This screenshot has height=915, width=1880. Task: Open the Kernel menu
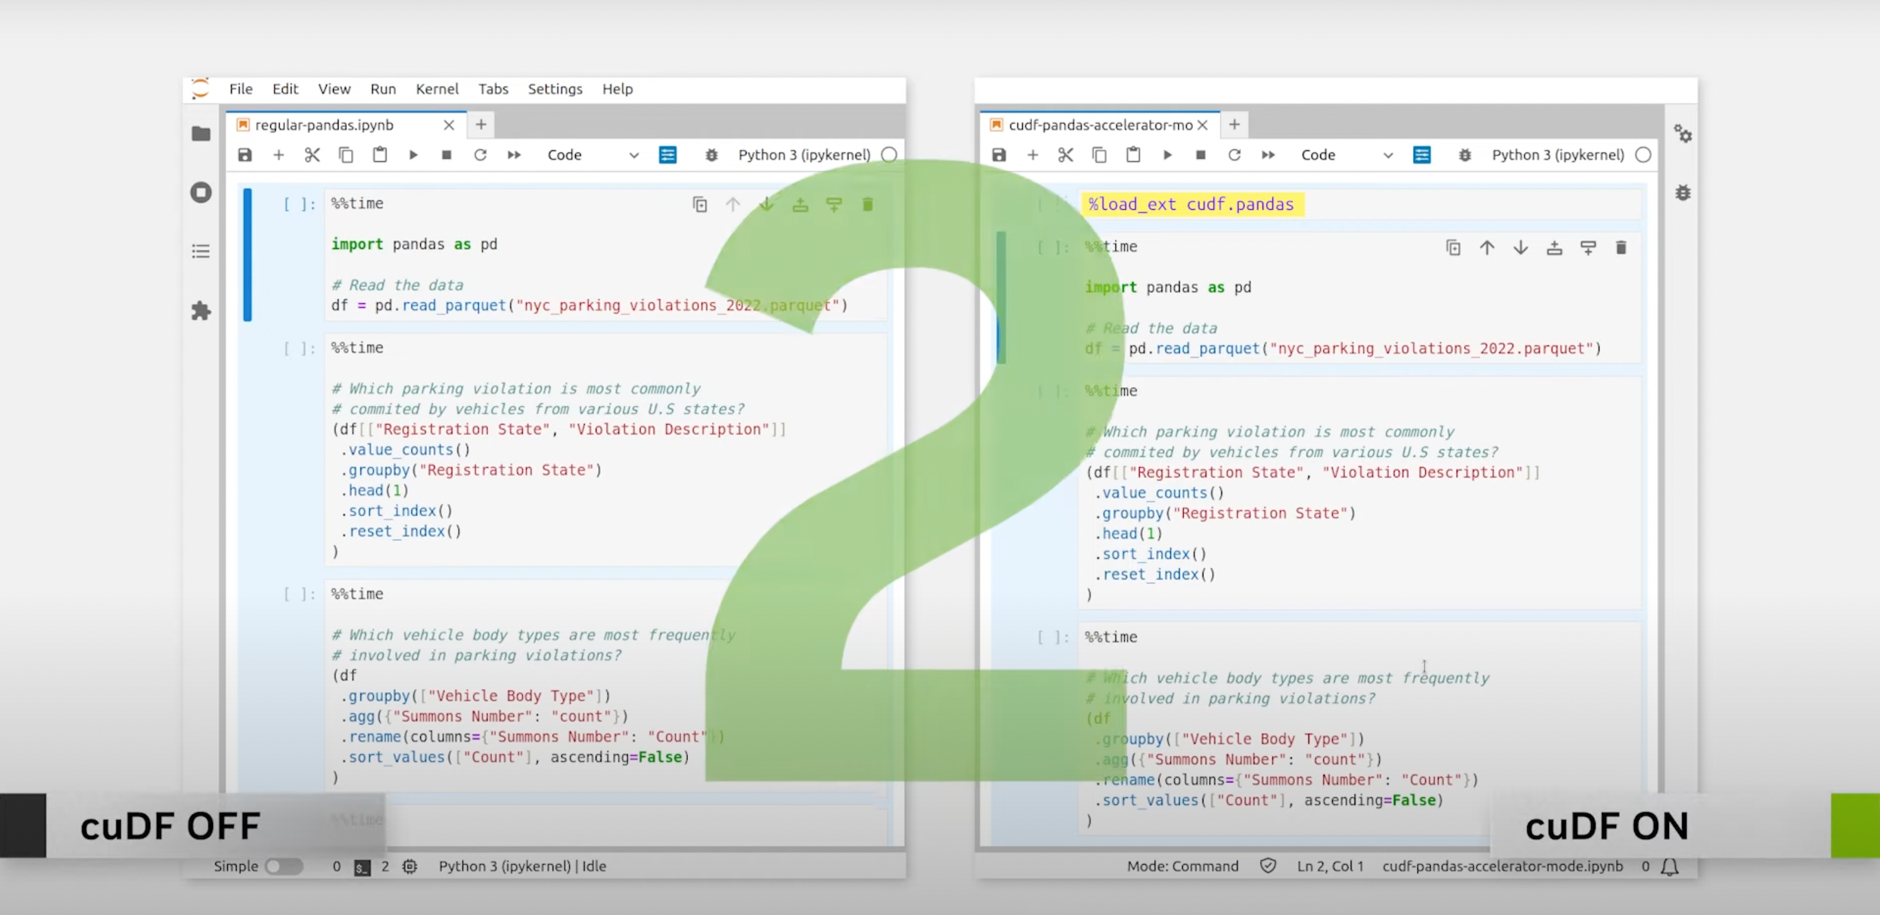click(436, 89)
